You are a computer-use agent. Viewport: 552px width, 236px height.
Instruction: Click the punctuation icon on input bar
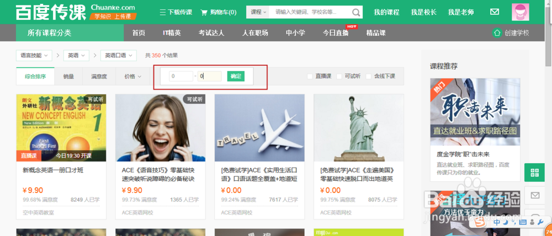(x=513, y=222)
